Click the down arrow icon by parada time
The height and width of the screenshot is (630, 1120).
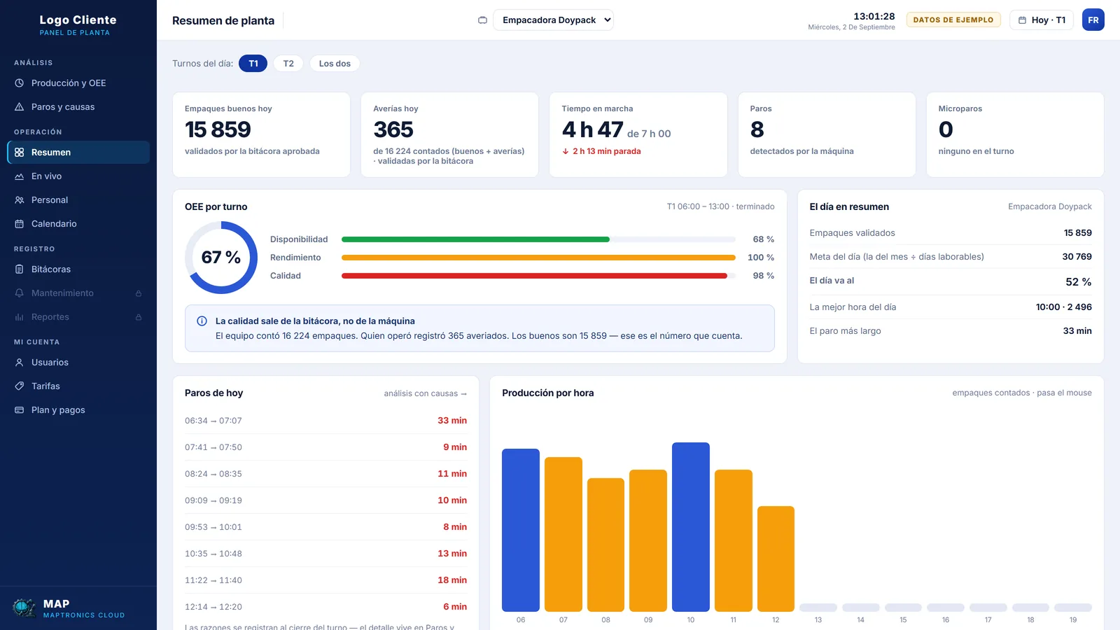point(566,151)
